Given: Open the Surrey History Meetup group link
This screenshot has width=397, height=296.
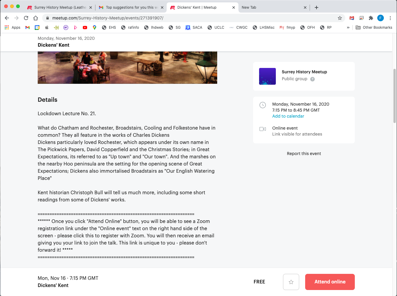Looking at the screenshot, I should coord(304,72).
